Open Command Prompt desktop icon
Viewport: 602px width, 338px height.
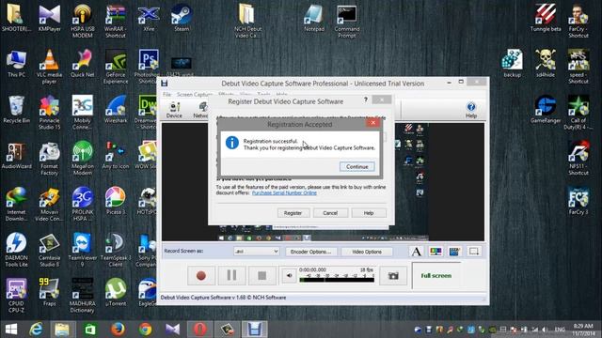(x=347, y=22)
